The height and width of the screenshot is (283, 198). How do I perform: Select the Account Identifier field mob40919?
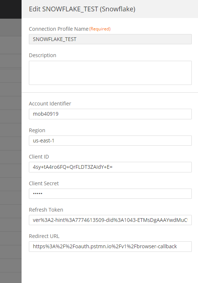tap(110, 114)
